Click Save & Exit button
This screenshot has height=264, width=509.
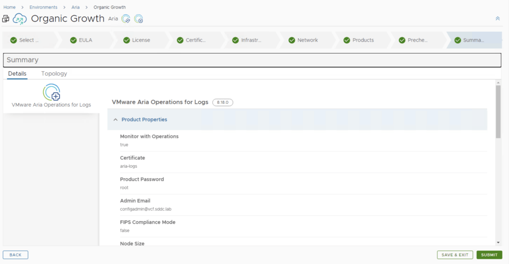[x=455, y=255]
